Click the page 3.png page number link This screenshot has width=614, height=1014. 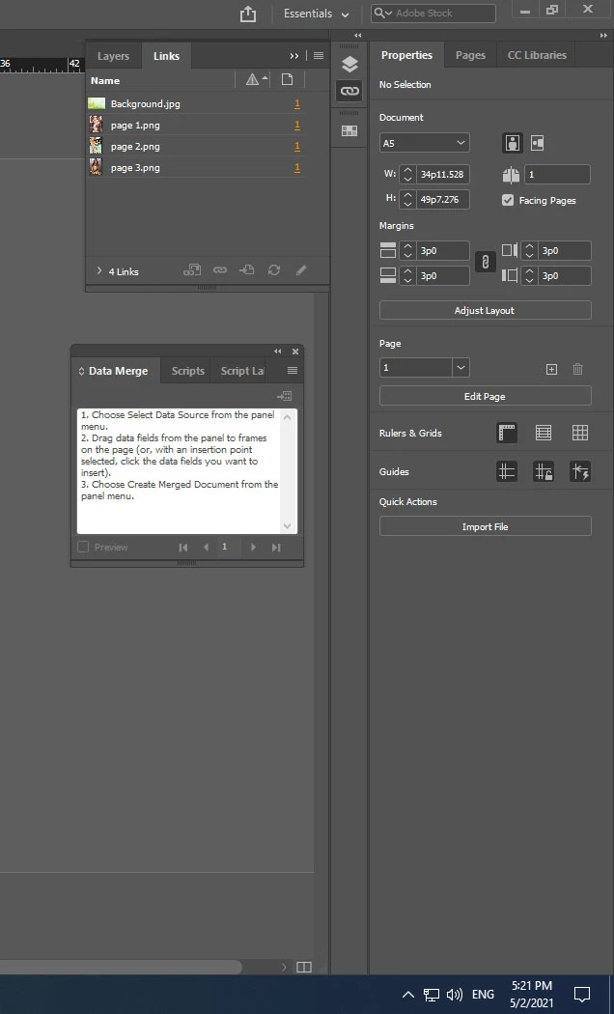coord(297,167)
